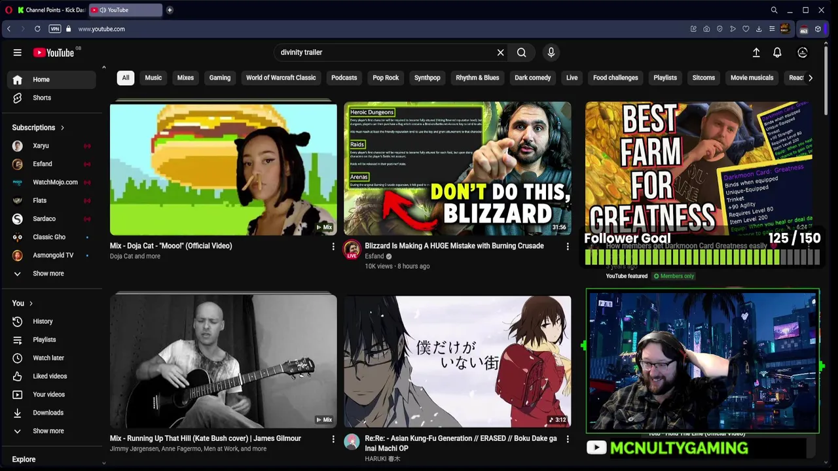Search tabs with title bar magnifier

[x=774, y=10]
